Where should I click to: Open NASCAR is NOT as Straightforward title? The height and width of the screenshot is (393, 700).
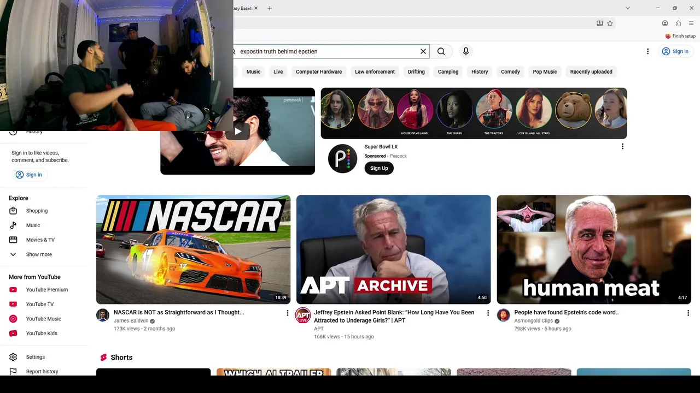tap(179, 313)
